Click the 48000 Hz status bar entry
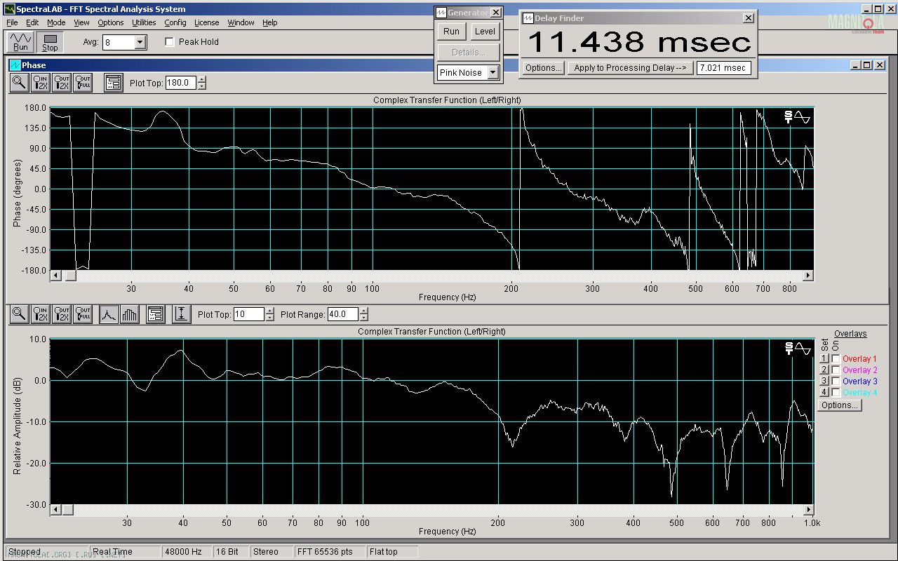Image resolution: width=898 pixels, height=561 pixels. (187, 552)
